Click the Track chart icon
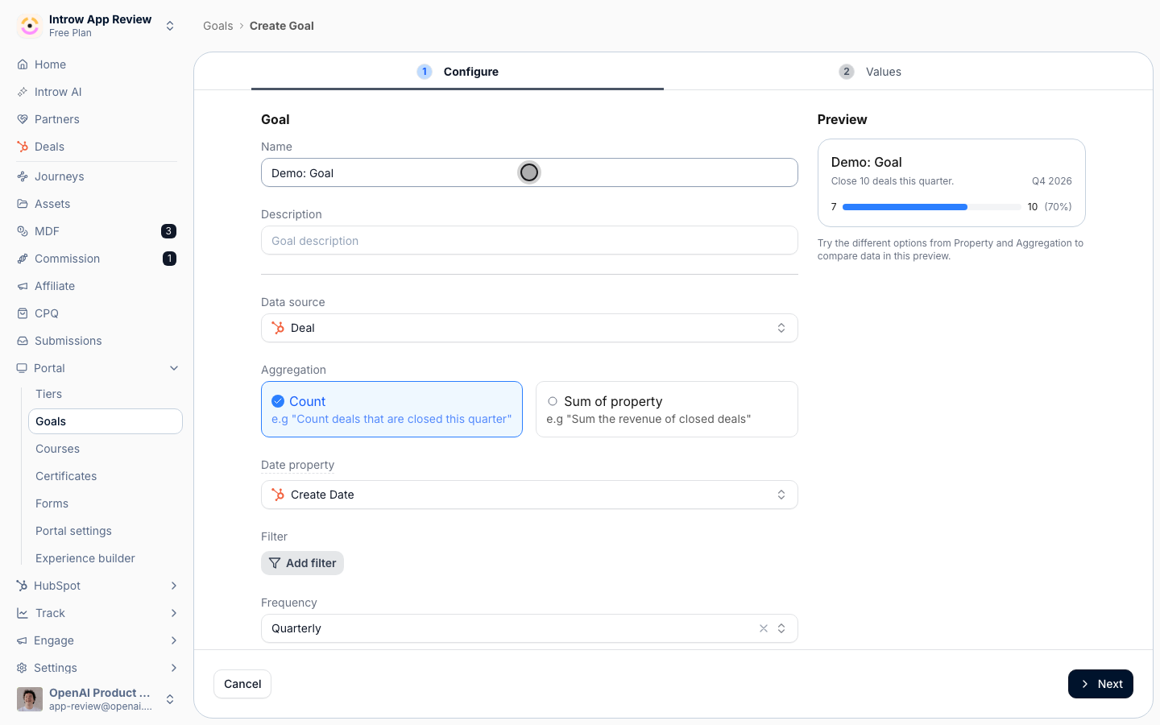 click(x=23, y=613)
